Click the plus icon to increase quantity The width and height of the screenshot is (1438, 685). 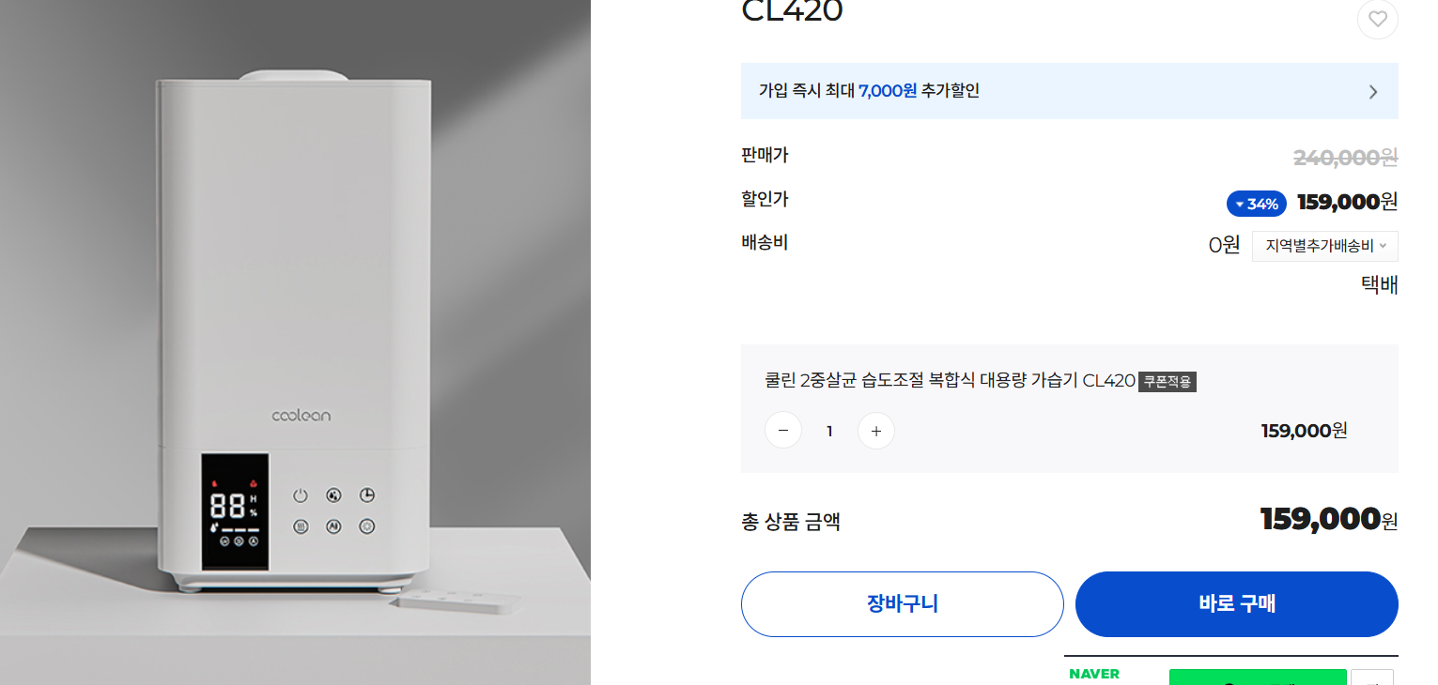pyautogui.click(x=875, y=430)
